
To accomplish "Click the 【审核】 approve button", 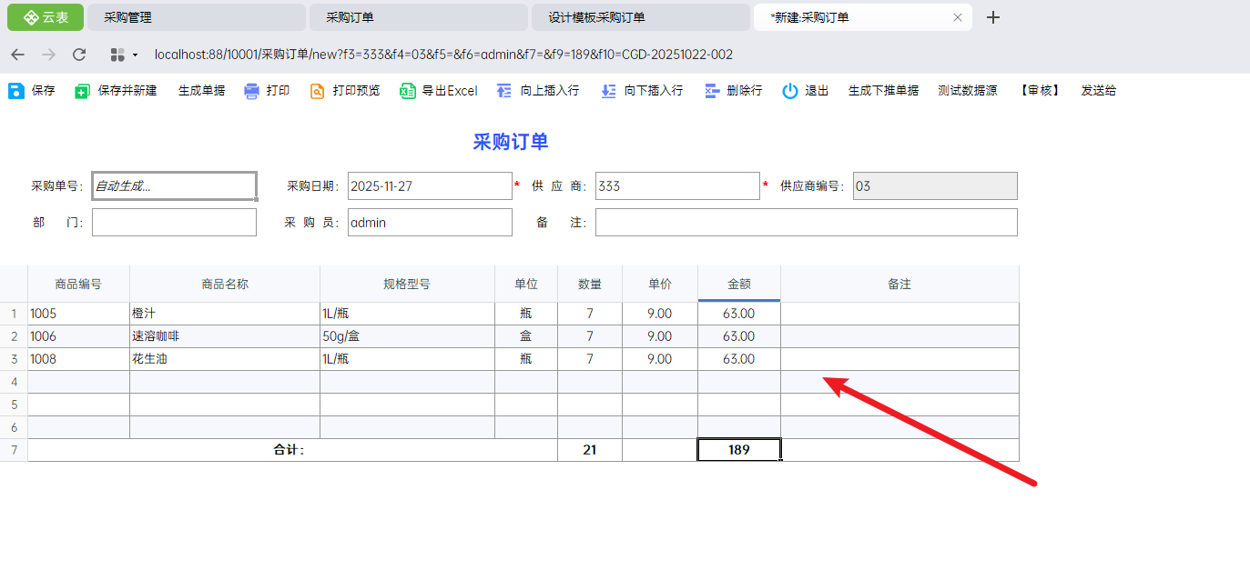I will tap(1040, 91).
